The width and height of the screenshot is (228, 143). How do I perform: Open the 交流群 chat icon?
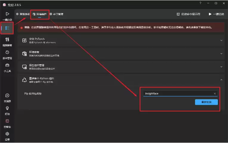coord(7,95)
